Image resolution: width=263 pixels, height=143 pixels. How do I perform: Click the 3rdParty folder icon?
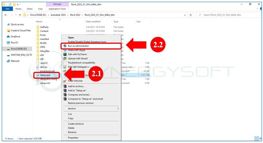coord(38,27)
